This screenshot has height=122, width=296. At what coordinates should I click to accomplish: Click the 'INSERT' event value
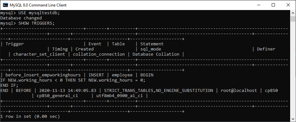click(96, 75)
